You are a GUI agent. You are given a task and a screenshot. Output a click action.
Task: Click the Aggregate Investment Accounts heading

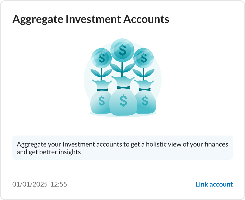pos(91,19)
